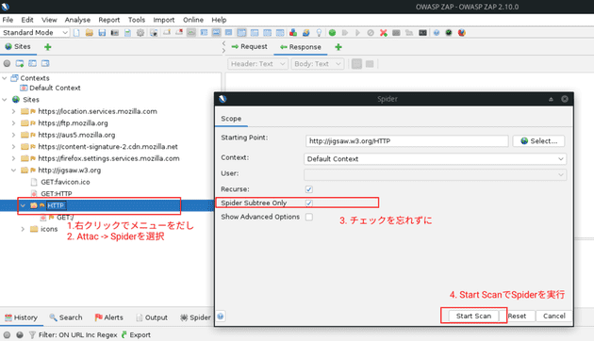
Task: Open the Context dropdown in Spider dialog
Action: [x=435, y=159]
